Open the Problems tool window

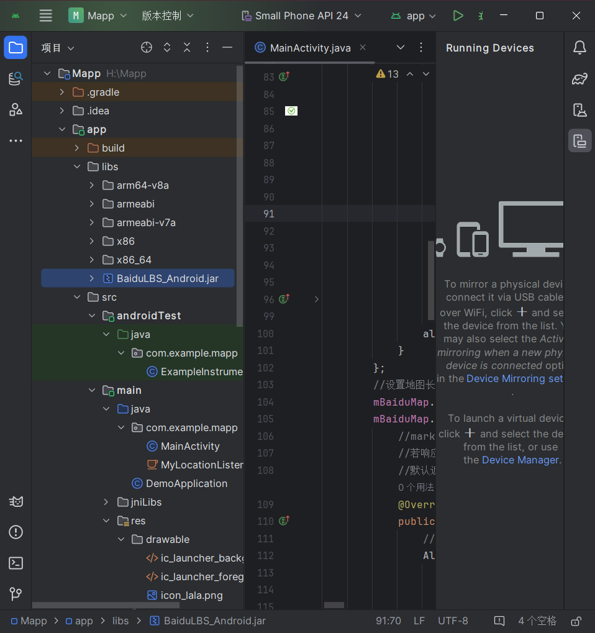tap(16, 532)
